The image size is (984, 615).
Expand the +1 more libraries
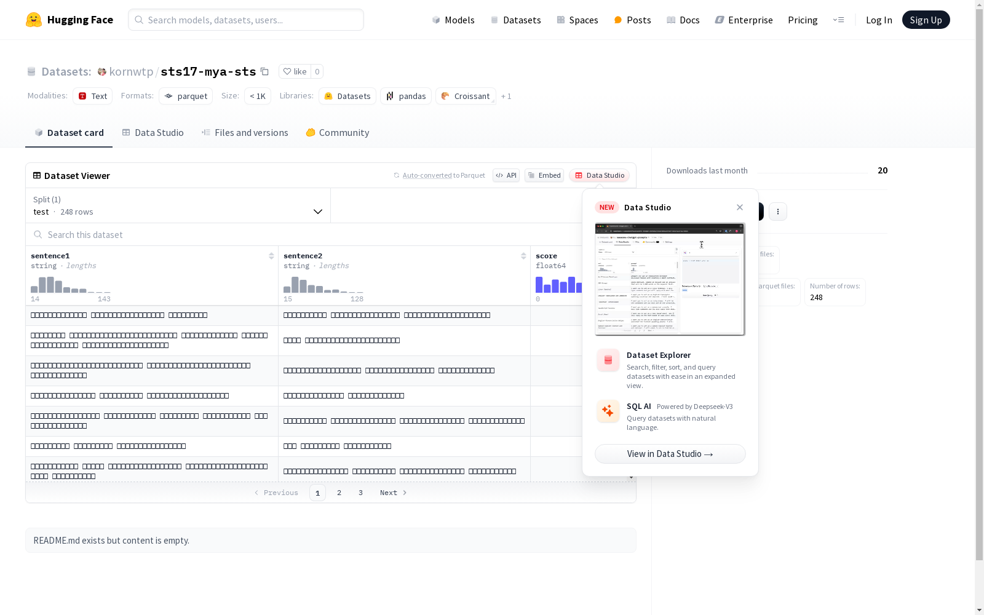point(506,96)
